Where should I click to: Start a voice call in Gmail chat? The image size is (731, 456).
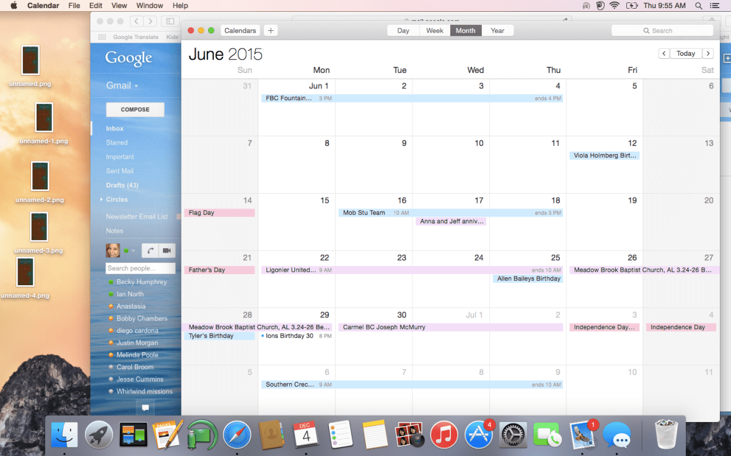150,250
